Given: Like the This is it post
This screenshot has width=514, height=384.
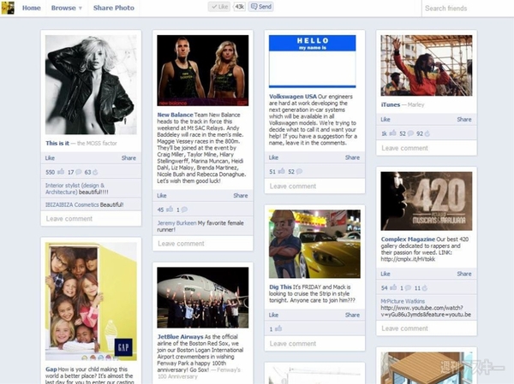Looking at the screenshot, I should (x=50, y=157).
